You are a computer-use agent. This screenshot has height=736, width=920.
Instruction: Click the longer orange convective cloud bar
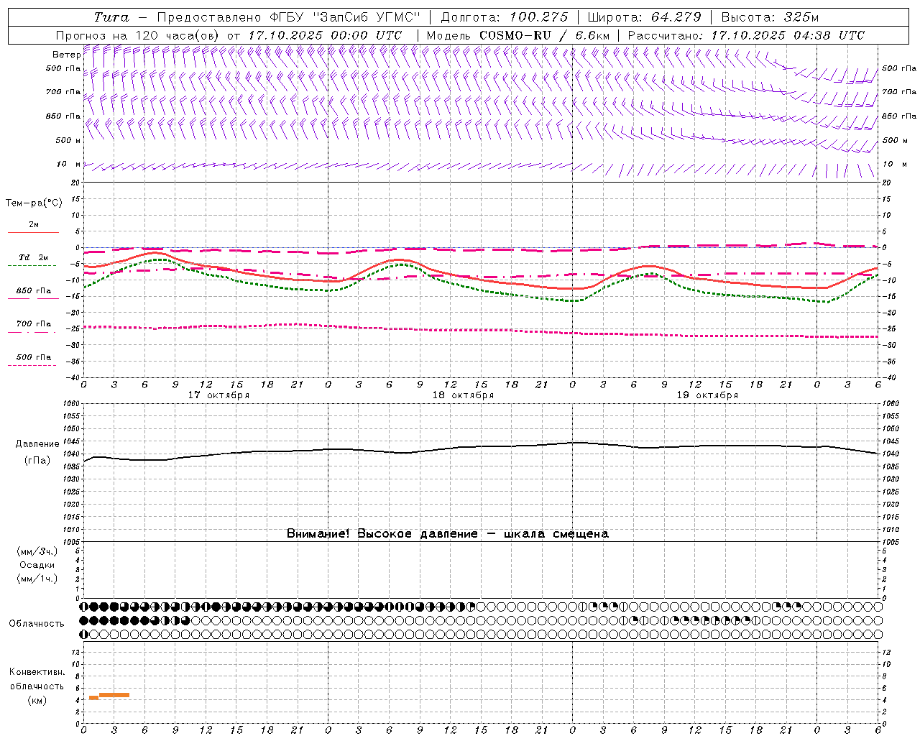pos(114,695)
